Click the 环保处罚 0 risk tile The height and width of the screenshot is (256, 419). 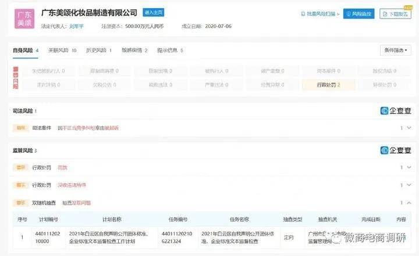click(385, 85)
